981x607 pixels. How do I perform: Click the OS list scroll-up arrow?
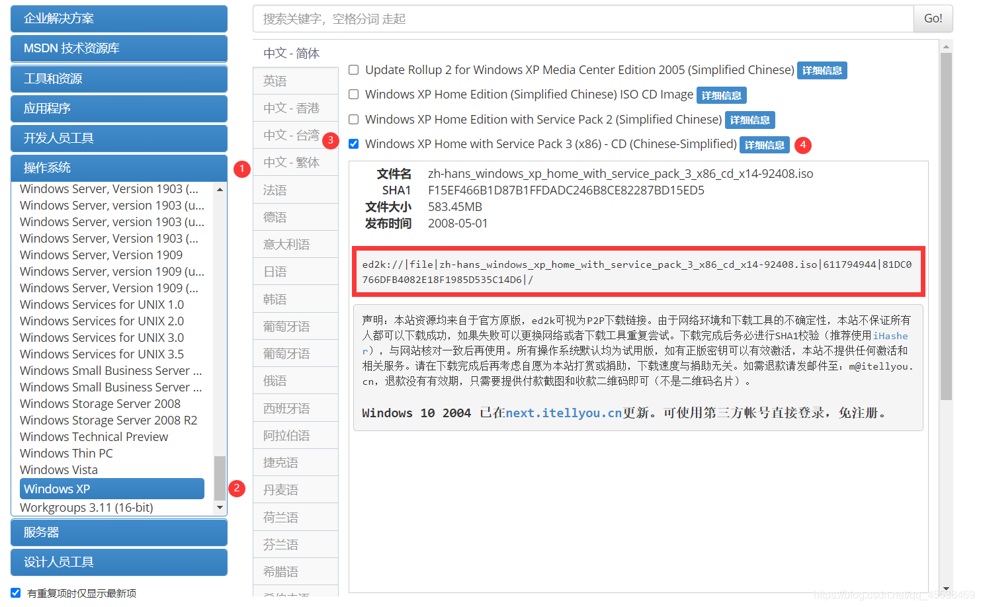click(220, 189)
